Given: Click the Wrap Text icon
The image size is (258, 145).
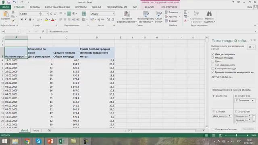Looking at the screenshot, I should (x=84, y=14).
